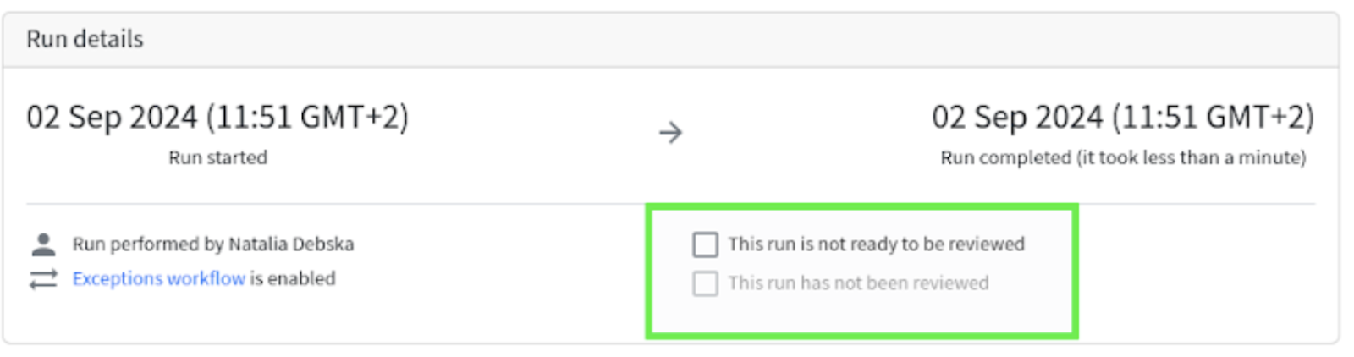Click the exchange arrows icon beside Exceptions workflow
1354x357 pixels.
43,279
